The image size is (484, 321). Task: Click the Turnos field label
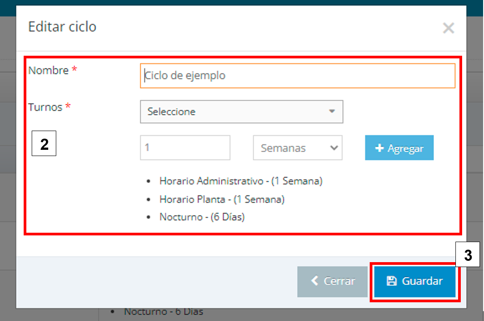(46, 107)
